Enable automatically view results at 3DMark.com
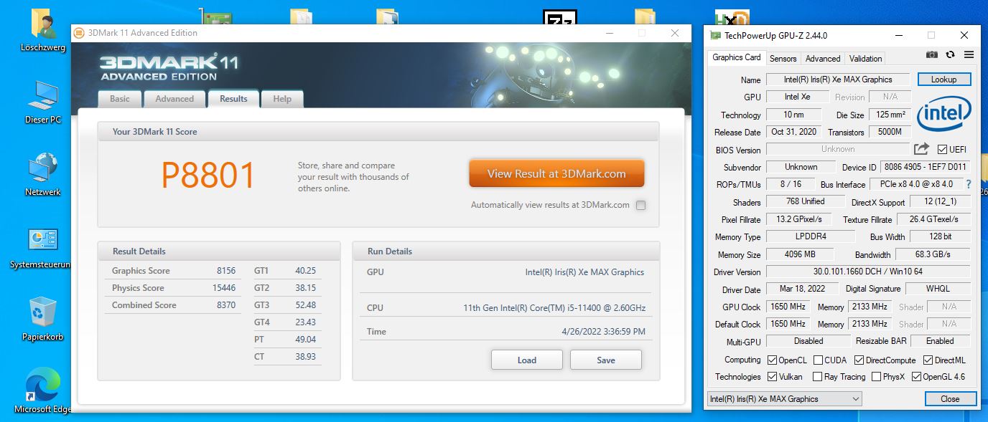The width and height of the screenshot is (988, 422). tap(639, 205)
